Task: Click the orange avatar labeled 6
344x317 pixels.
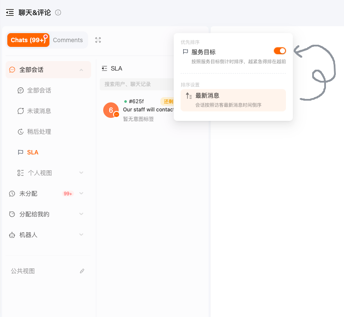Action: 111,110
